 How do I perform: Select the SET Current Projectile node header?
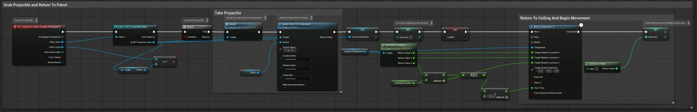[363, 30]
